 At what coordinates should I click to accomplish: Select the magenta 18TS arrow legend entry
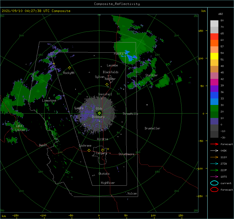pos(214,177)
